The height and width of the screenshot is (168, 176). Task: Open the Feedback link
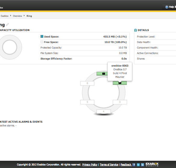pos(126,165)
